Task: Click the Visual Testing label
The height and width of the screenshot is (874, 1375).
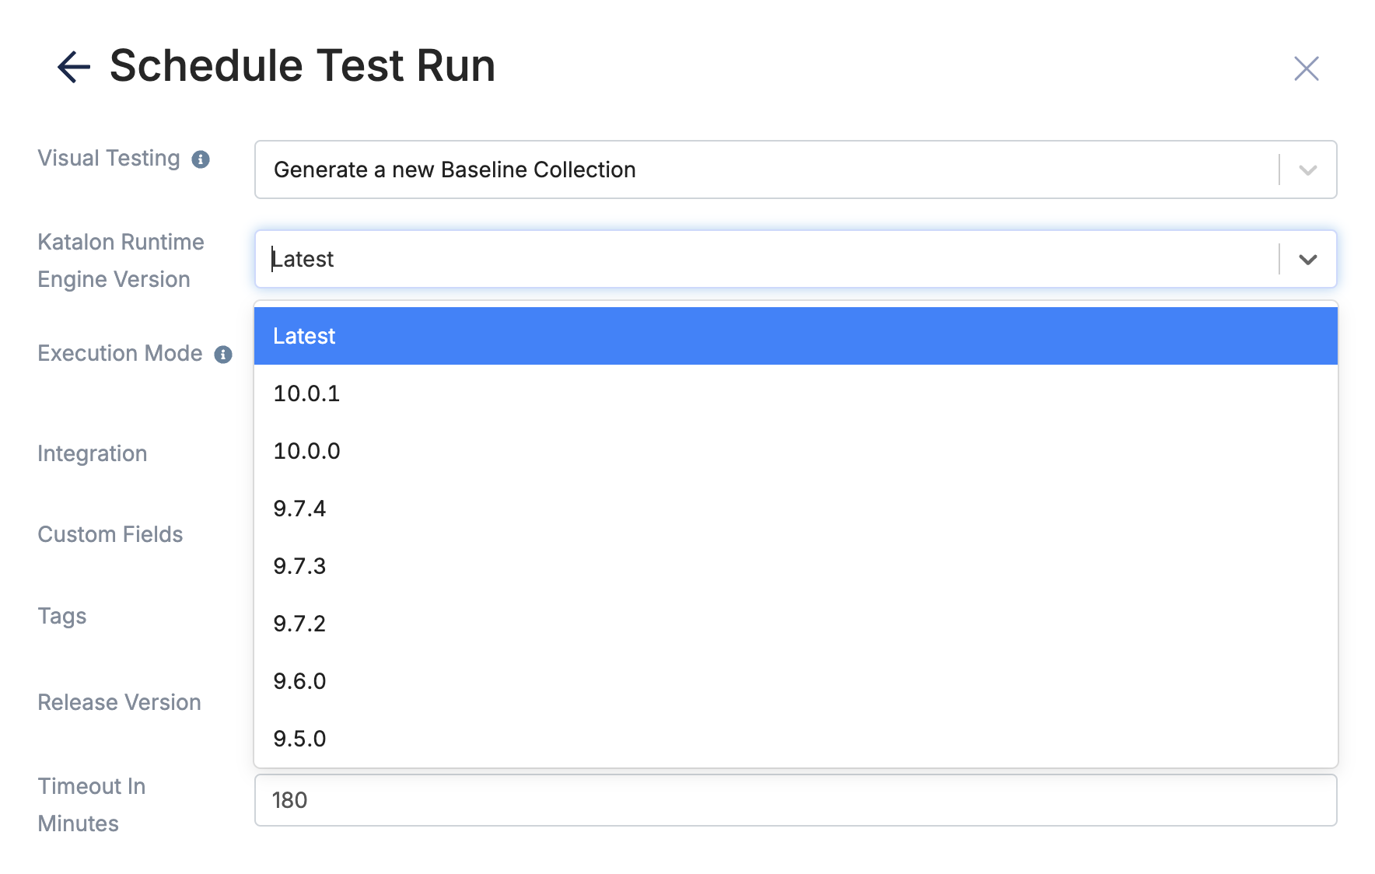Action: [x=109, y=159]
